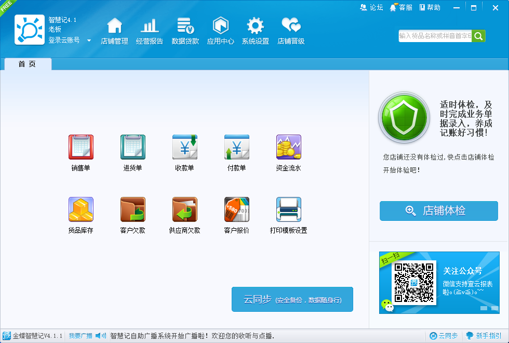509x343 pixels.
Task: Go to 店铺管理 store management
Action: (114, 31)
